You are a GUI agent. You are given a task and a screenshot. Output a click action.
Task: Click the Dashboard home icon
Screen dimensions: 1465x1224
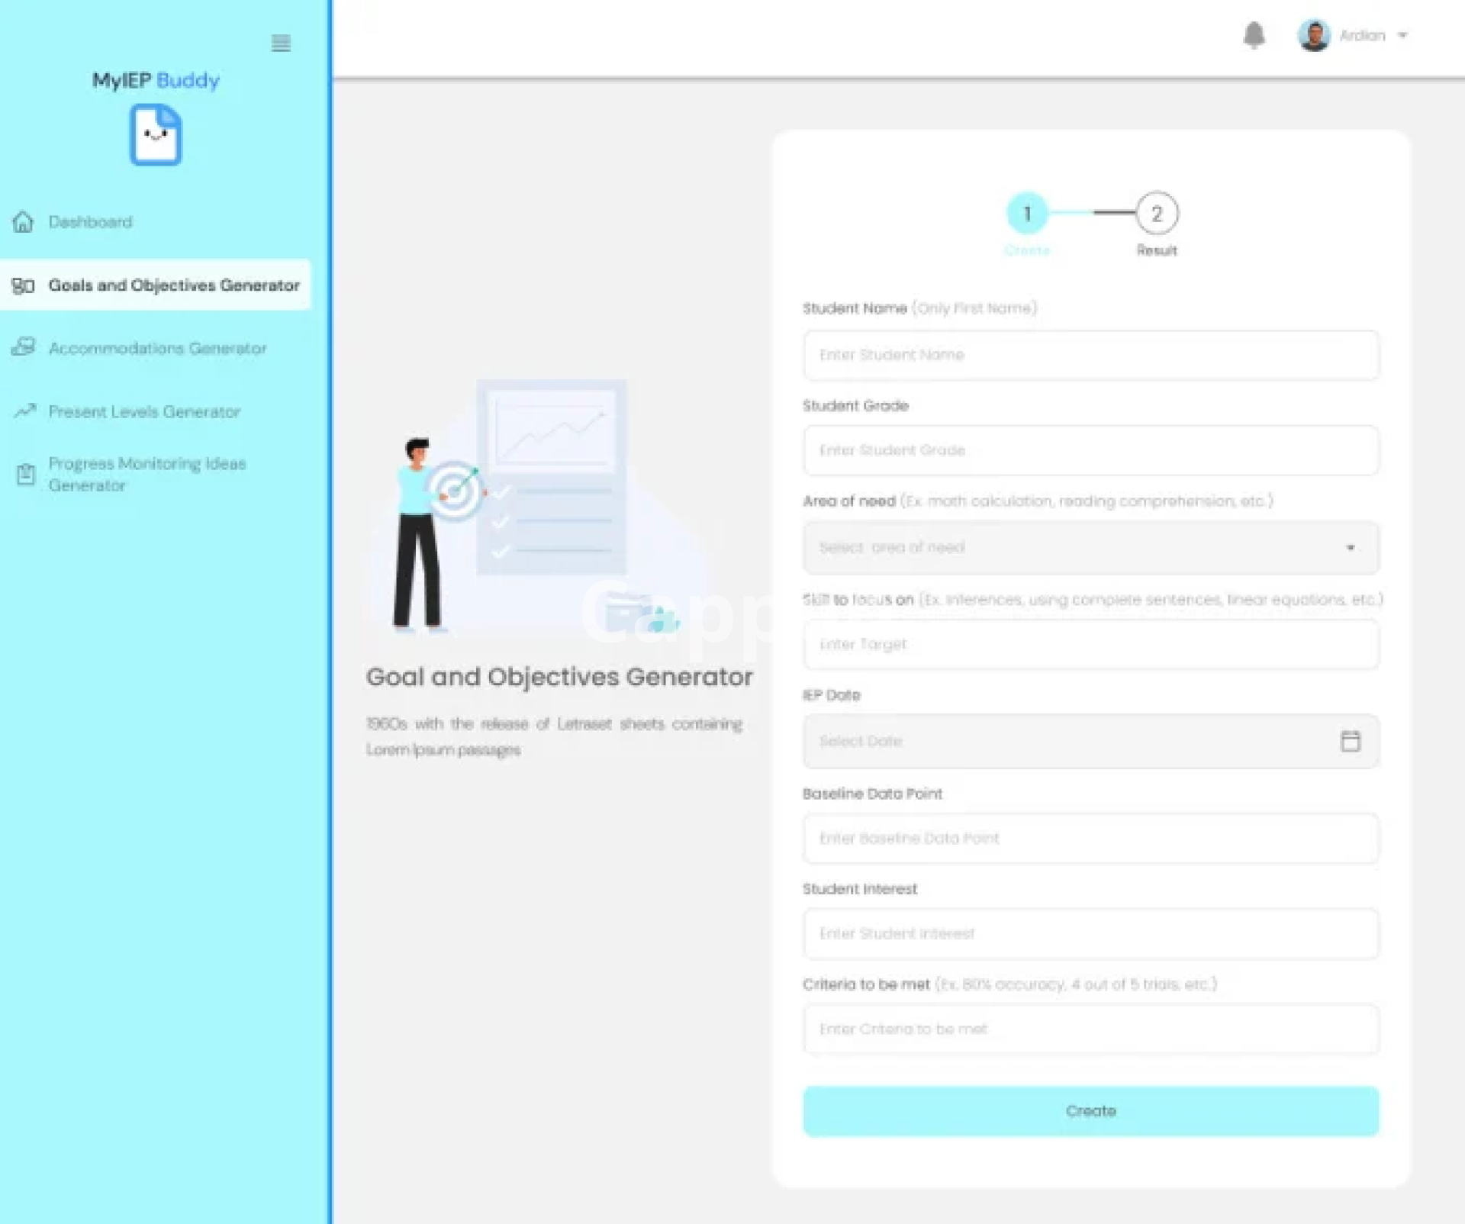tap(24, 221)
